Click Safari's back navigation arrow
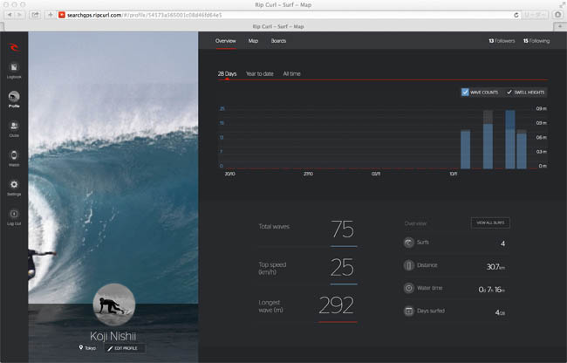This screenshot has width=567, height=363. [x=10, y=15]
